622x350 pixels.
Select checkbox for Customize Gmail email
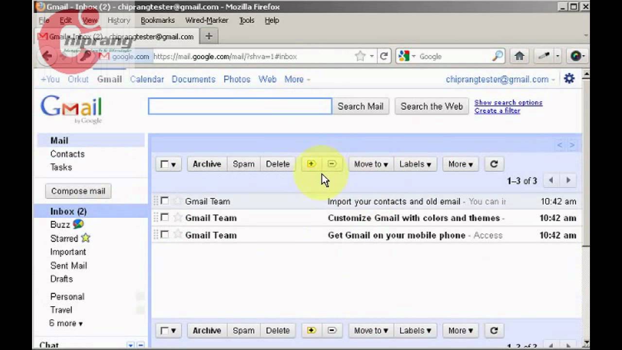click(165, 217)
